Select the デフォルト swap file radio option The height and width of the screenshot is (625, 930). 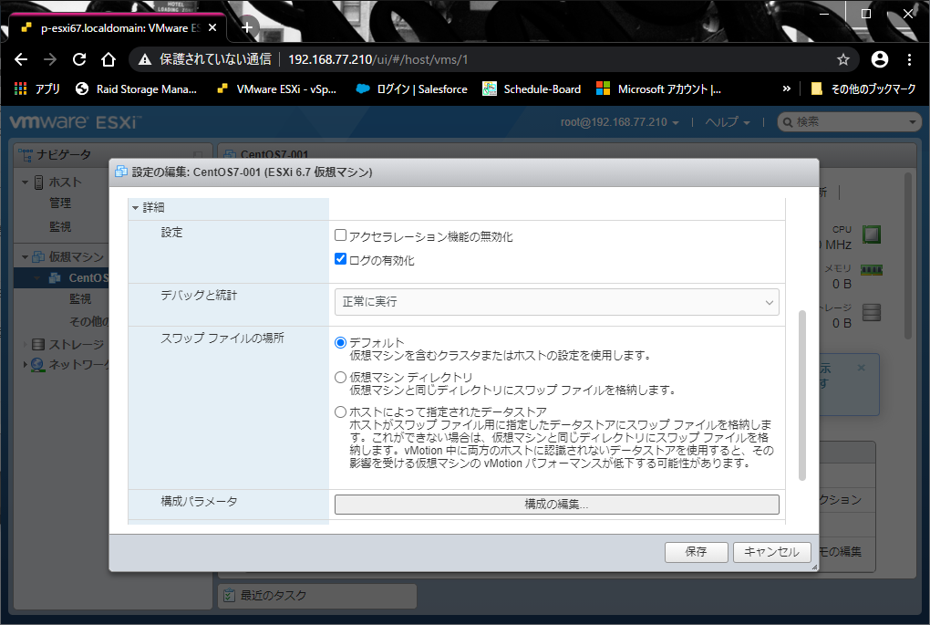340,342
